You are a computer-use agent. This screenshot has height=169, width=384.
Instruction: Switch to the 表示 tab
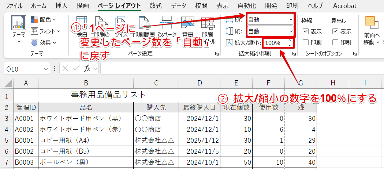pyautogui.click(x=222, y=5)
